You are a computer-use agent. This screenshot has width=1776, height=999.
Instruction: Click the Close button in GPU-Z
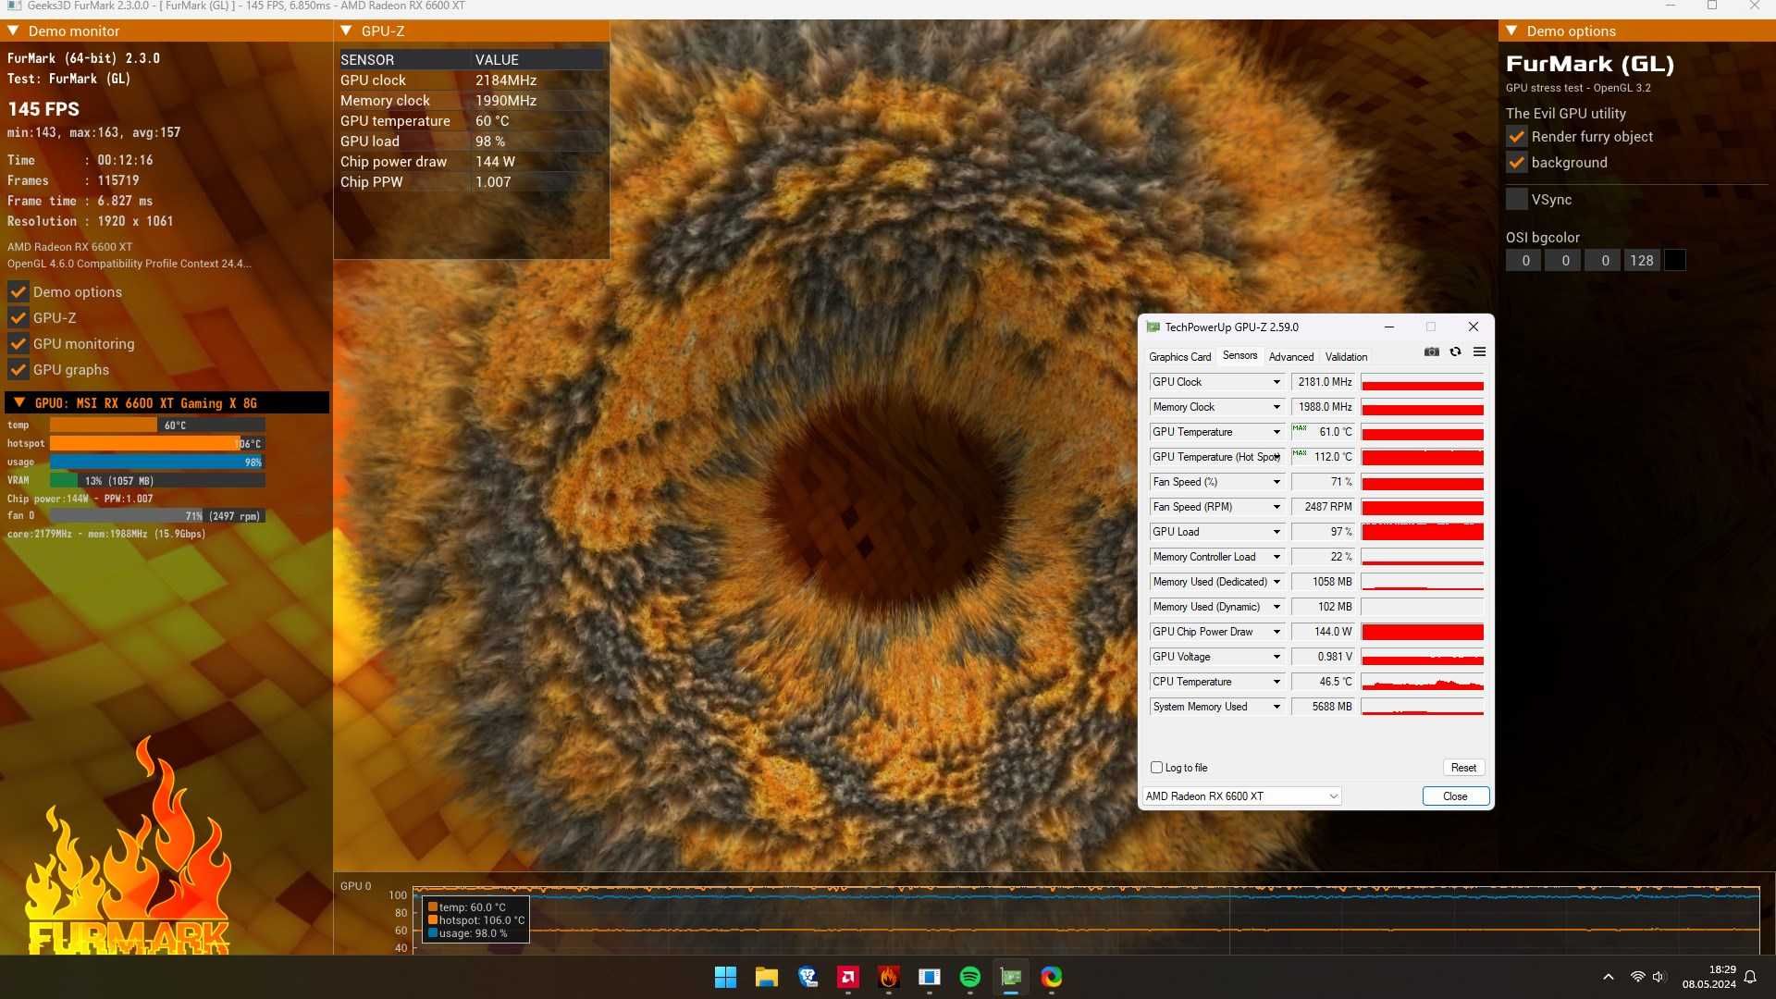(x=1455, y=796)
